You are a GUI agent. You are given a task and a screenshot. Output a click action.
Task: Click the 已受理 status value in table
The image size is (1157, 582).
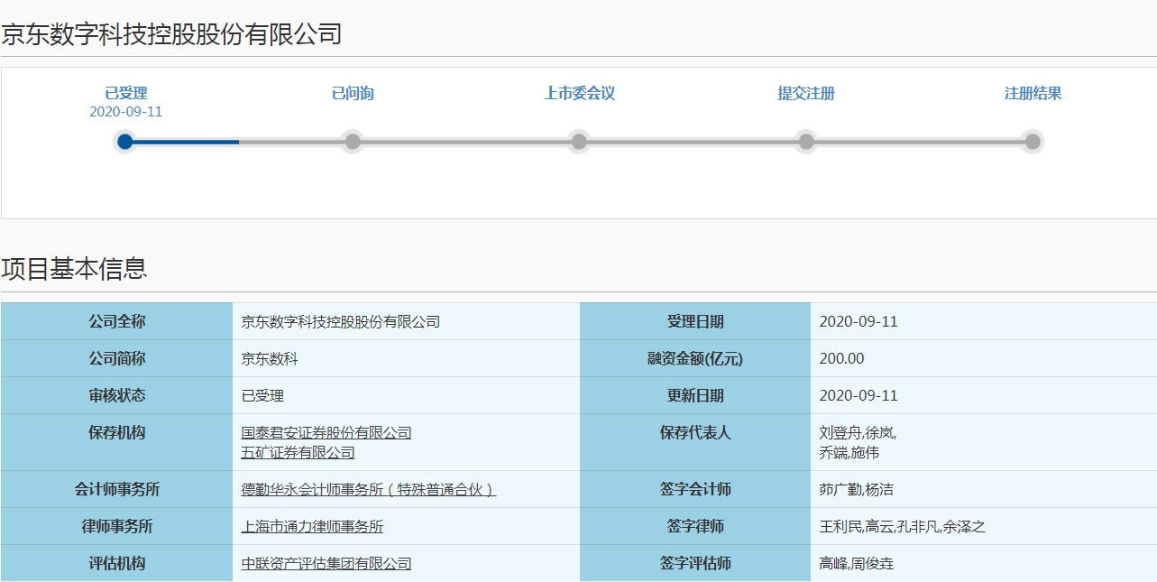(x=262, y=396)
